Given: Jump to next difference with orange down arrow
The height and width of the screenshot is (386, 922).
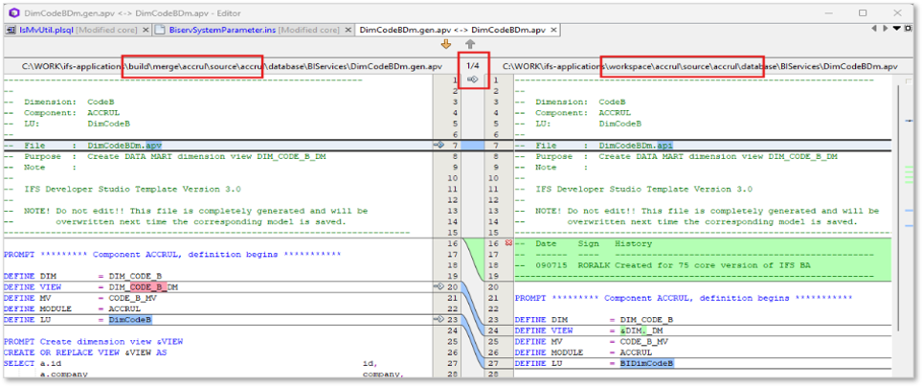Looking at the screenshot, I should pyautogui.click(x=446, y=44).
